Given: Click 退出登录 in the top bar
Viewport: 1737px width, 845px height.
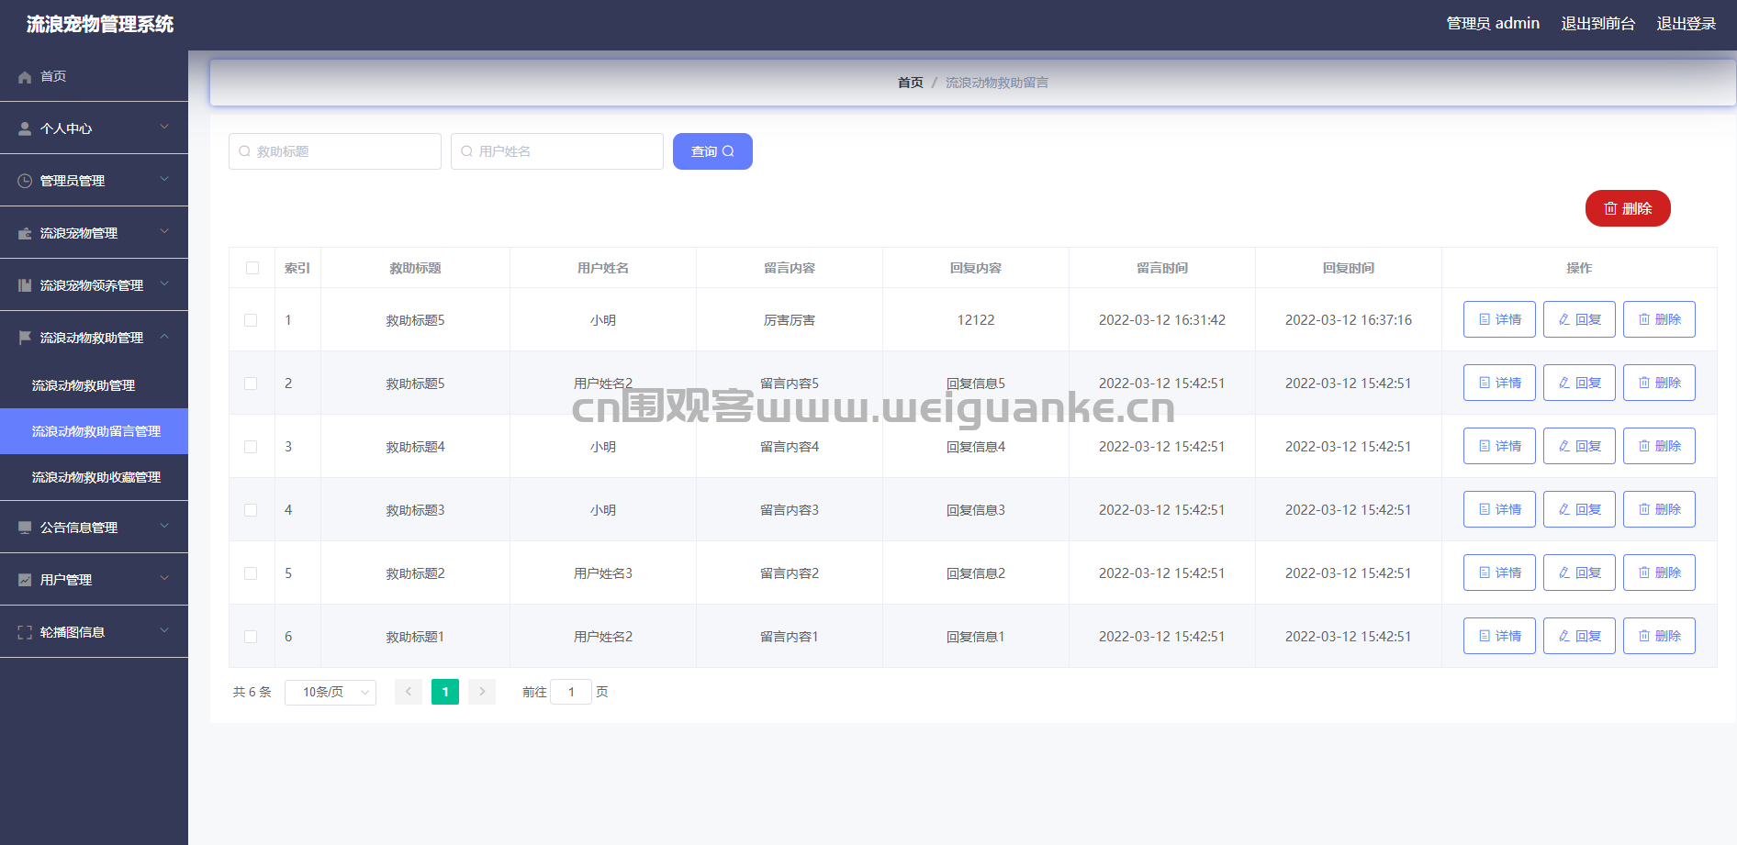Looking at the screenshot, I should (1686, 24).
